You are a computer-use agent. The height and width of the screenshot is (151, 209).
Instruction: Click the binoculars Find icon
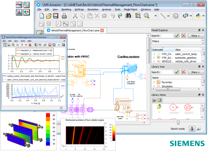pyautogui.click(x=128, y=16)
